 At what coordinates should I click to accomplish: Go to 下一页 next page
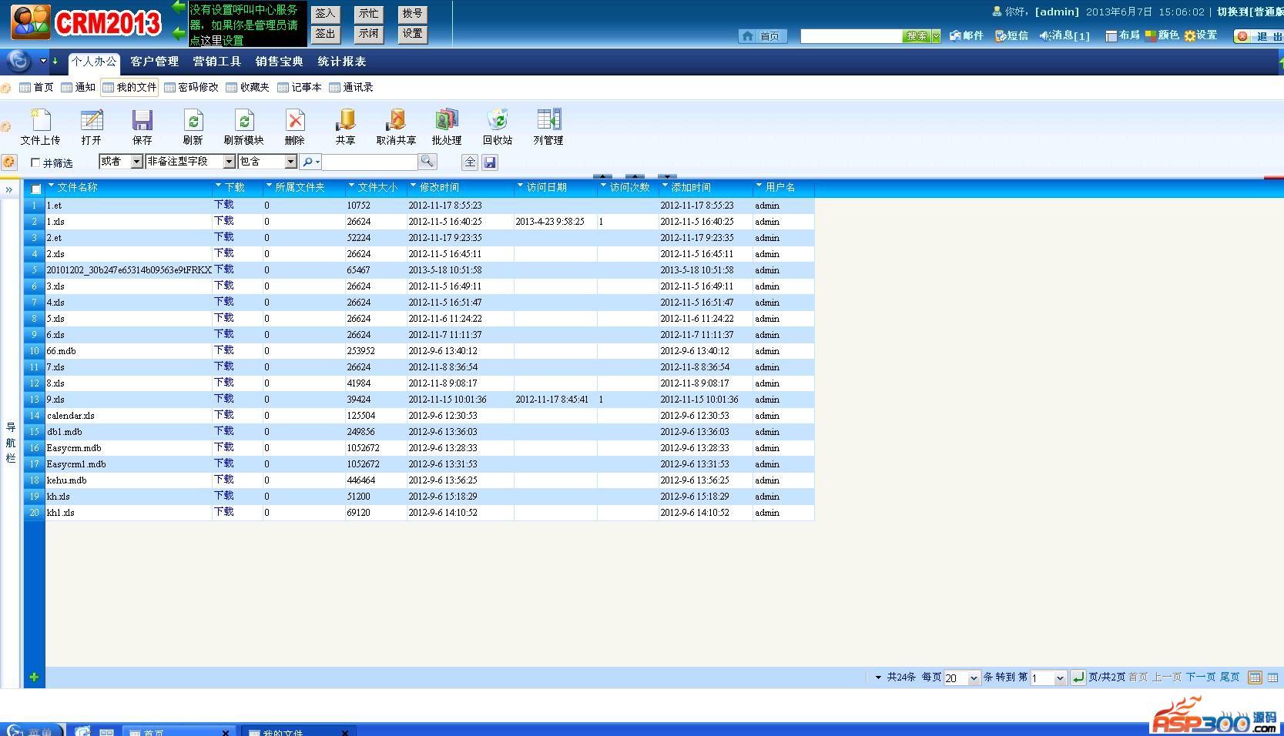click(x=1200, y=677)
